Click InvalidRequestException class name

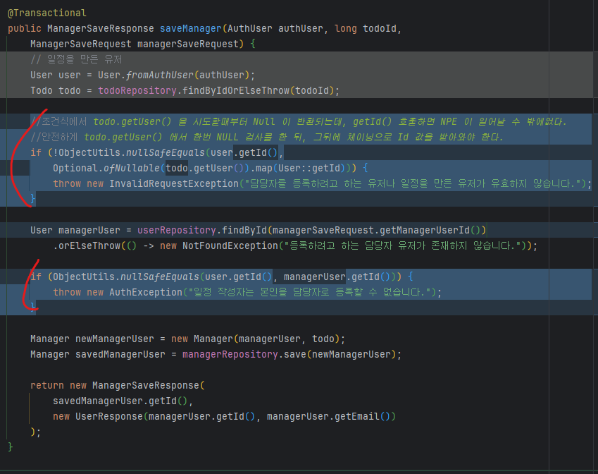[174, 183]
